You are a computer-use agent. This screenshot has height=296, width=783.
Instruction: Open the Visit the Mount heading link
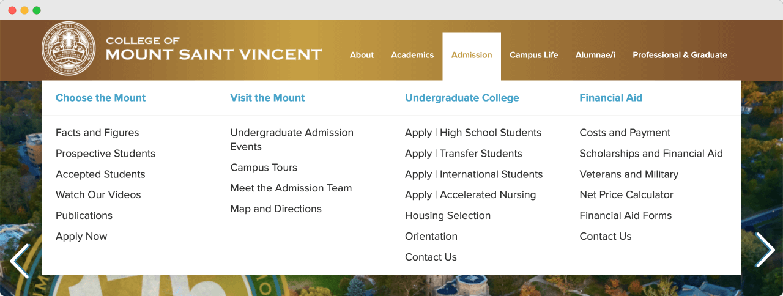click(267, 98)
